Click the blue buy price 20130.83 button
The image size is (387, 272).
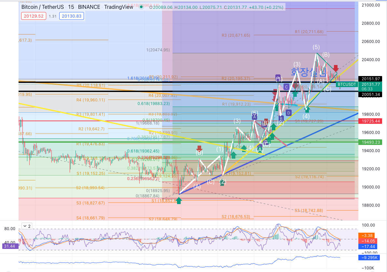(x=72, y=16)
